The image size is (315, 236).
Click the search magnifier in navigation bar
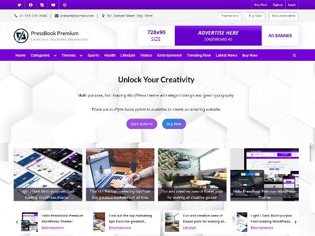295,56
